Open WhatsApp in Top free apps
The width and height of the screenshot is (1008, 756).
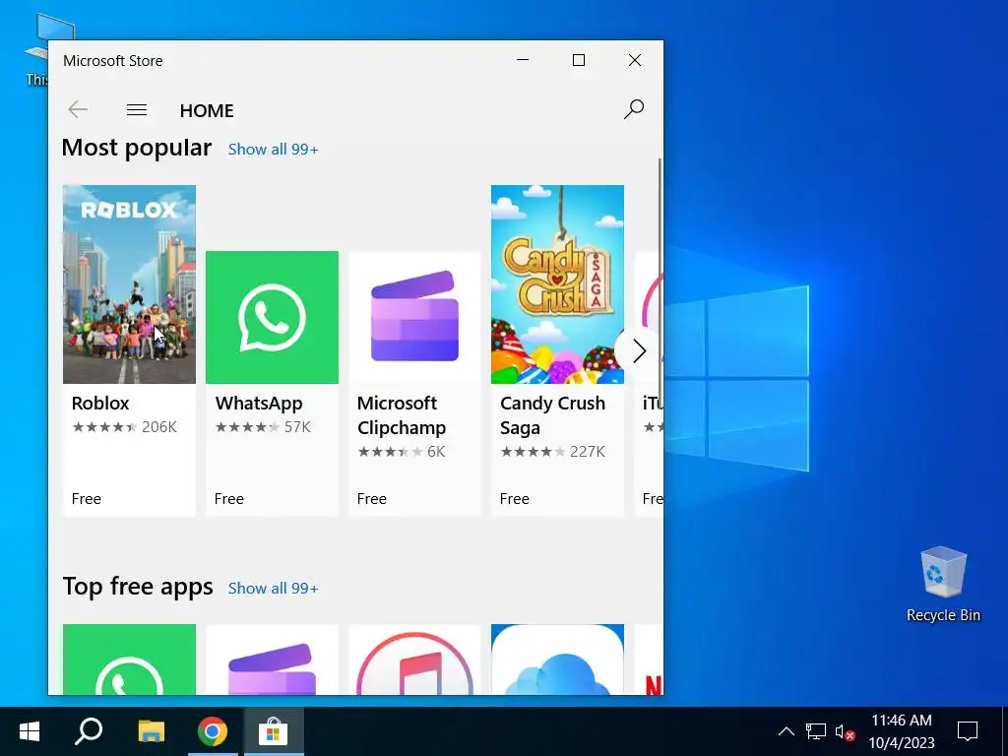coord(129,659)
